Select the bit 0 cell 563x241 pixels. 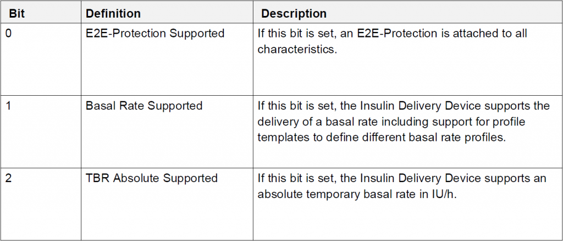[x=41, y=59]
